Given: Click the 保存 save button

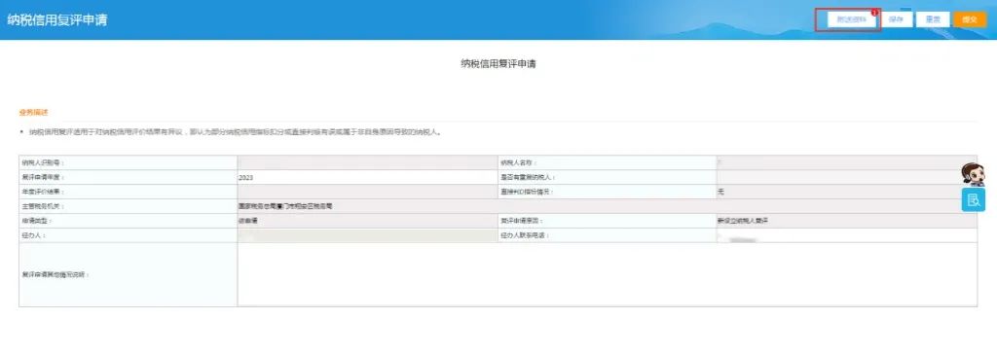Looking at the screenshot, I should click(896, 19).
